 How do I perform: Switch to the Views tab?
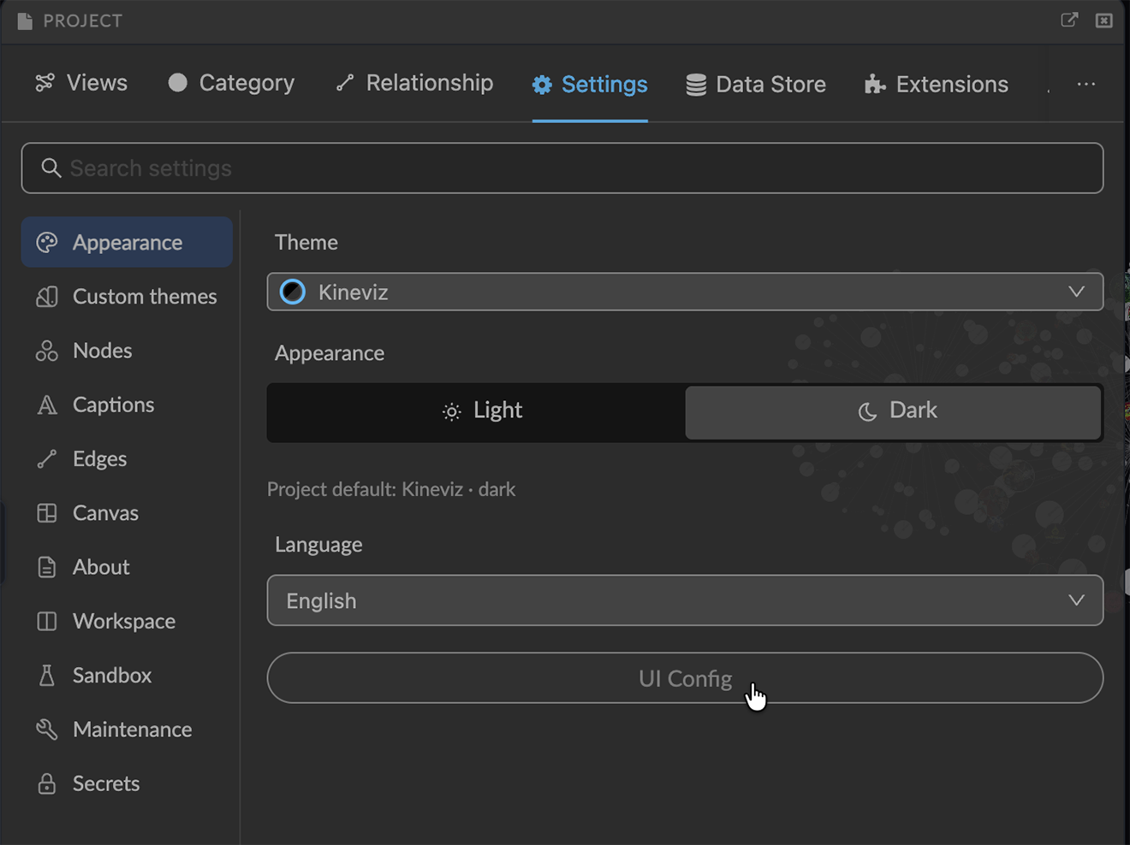pos(81,83)
